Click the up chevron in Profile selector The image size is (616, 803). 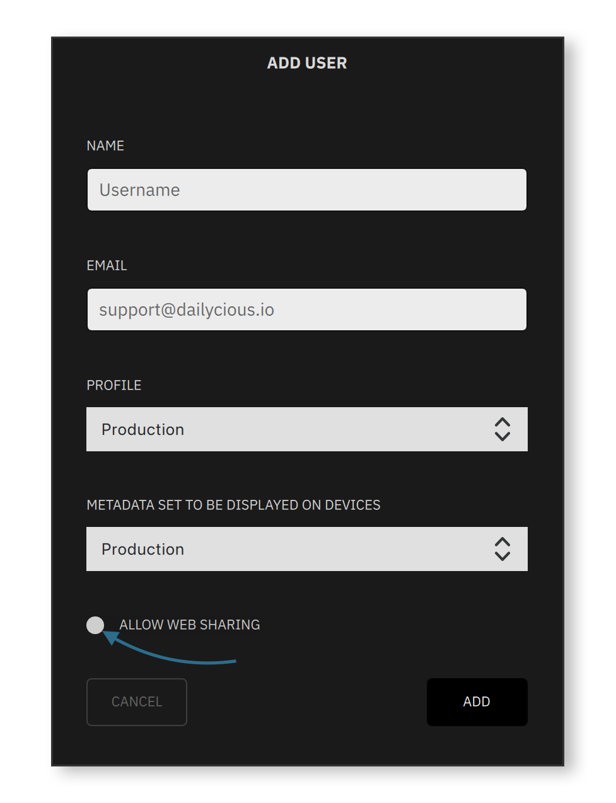[x=502, y=422]
